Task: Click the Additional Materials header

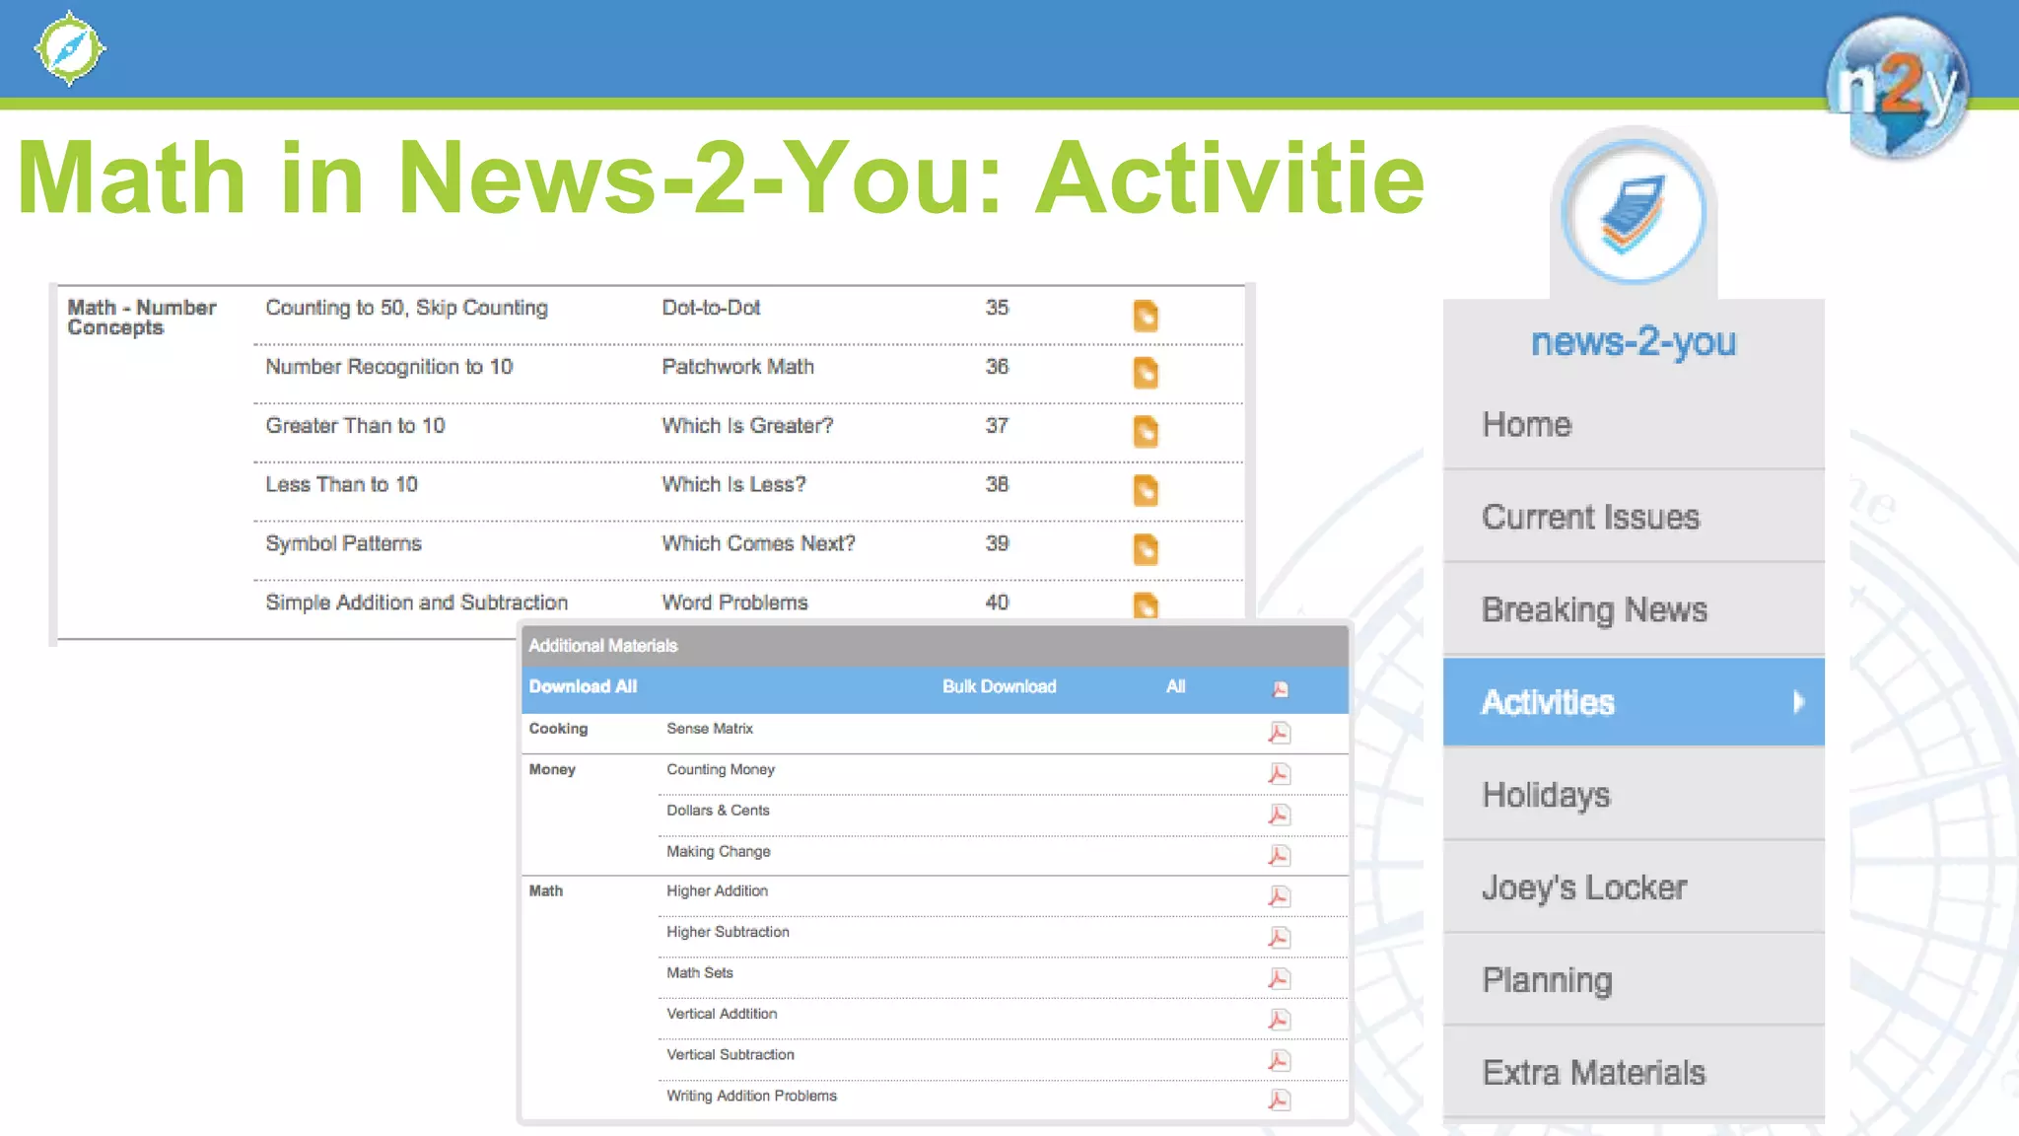Action: 935,646
